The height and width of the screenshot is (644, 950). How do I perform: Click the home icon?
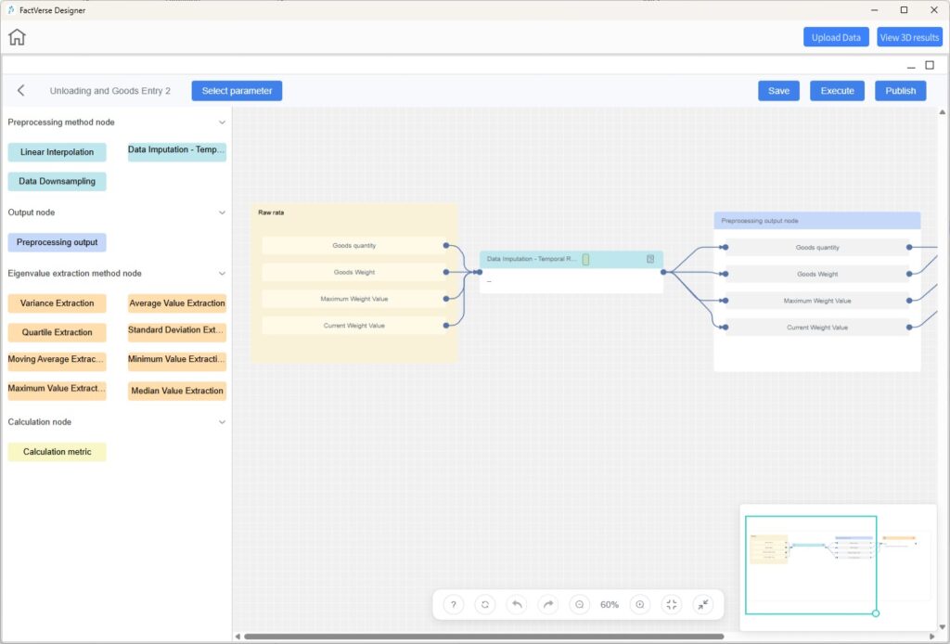pyautogui.click(x=17, y=37)
